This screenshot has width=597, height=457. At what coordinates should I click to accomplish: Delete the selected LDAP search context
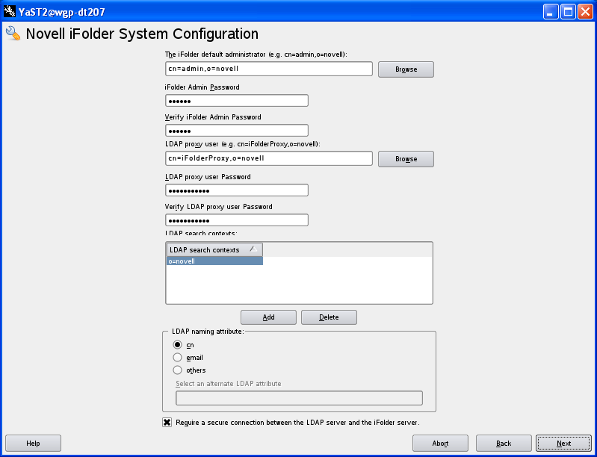[x=329, y=317]
